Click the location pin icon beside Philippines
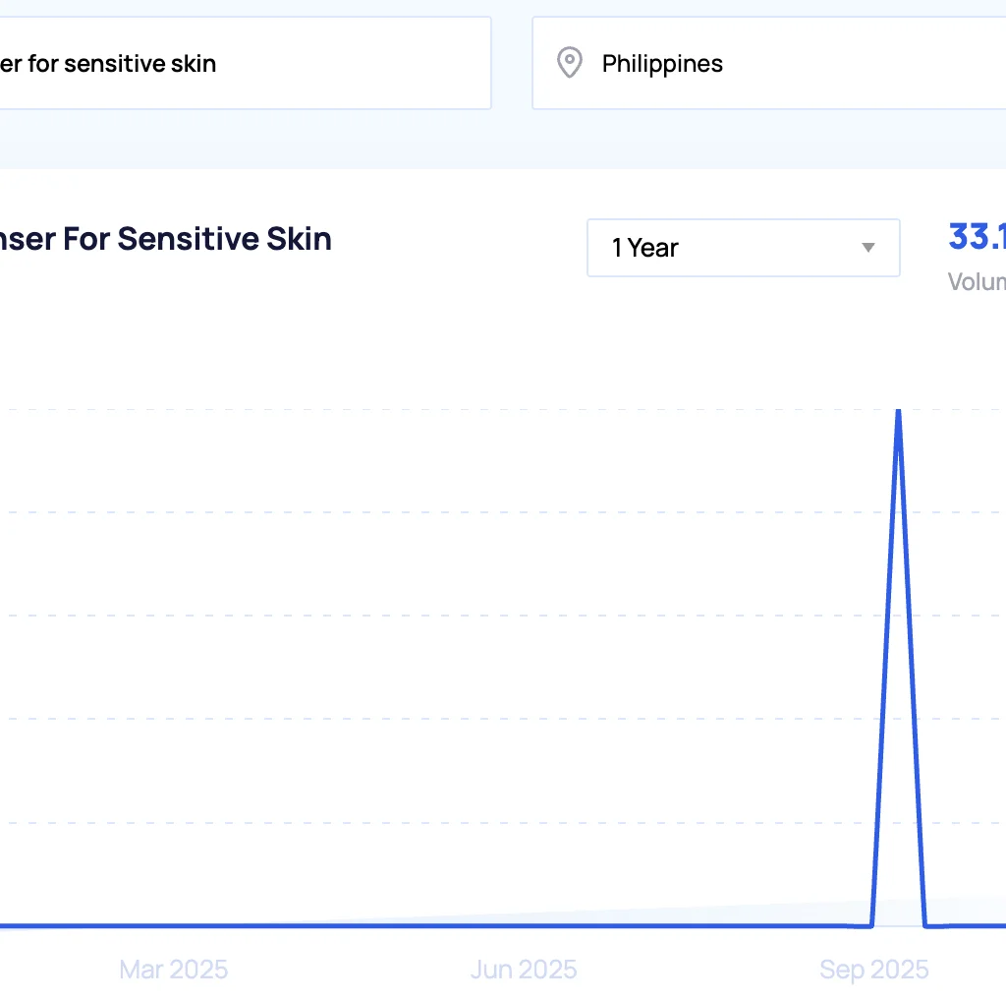The image size is (1006, 1001). (x=570, y=63)
